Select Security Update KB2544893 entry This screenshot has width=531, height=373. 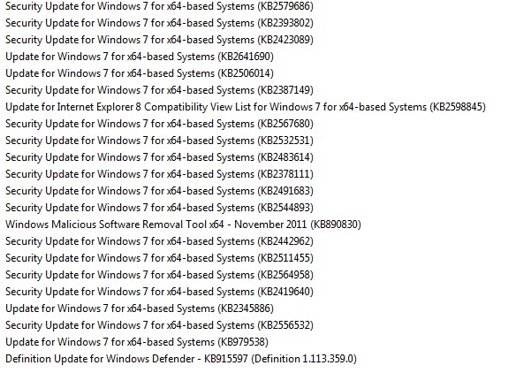click(159, 208)
